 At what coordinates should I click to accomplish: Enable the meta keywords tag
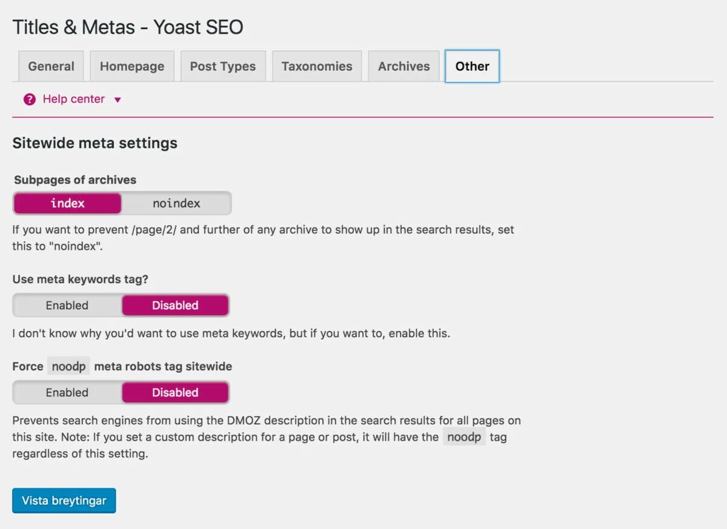[x=67, y=306]
